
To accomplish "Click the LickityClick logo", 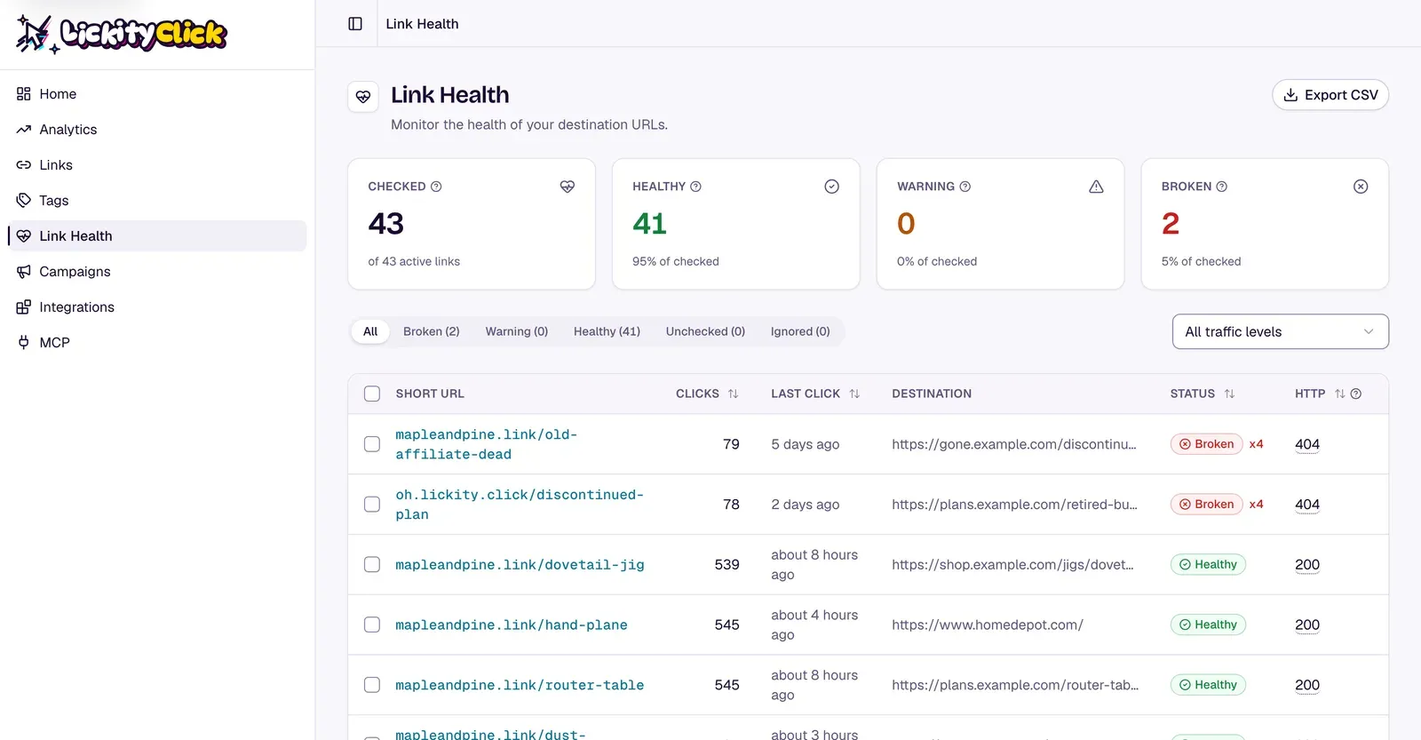I will [122, 34].
